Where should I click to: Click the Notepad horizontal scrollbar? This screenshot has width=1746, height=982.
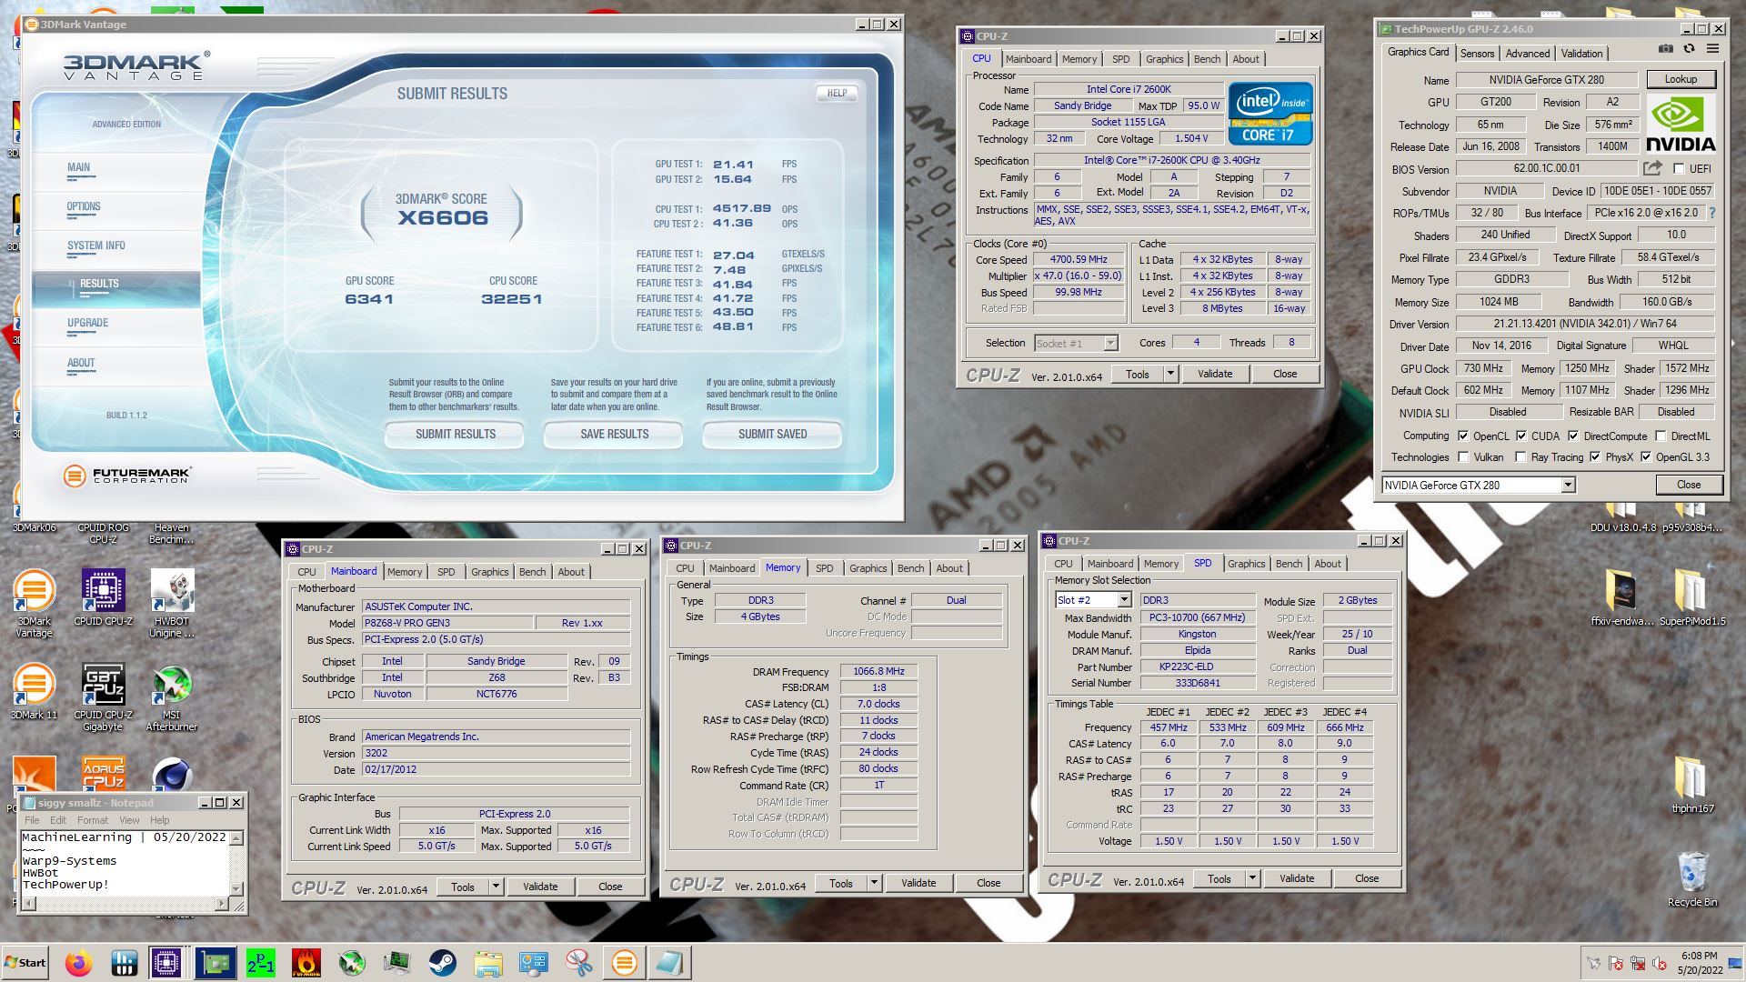point(125,903)
